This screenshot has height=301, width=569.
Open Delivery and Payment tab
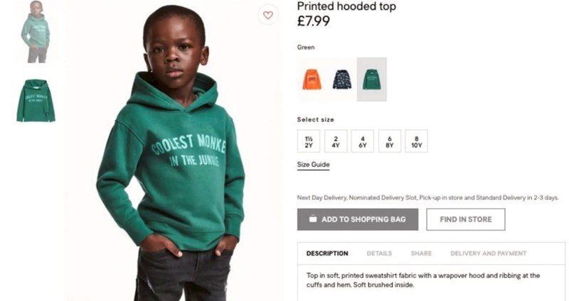(x=489, y=253)
